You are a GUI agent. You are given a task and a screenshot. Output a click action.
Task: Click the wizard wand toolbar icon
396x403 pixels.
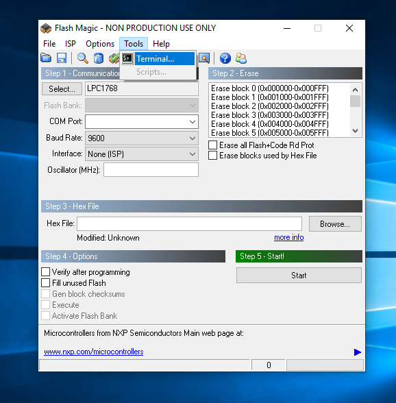(x=204, y=58)
